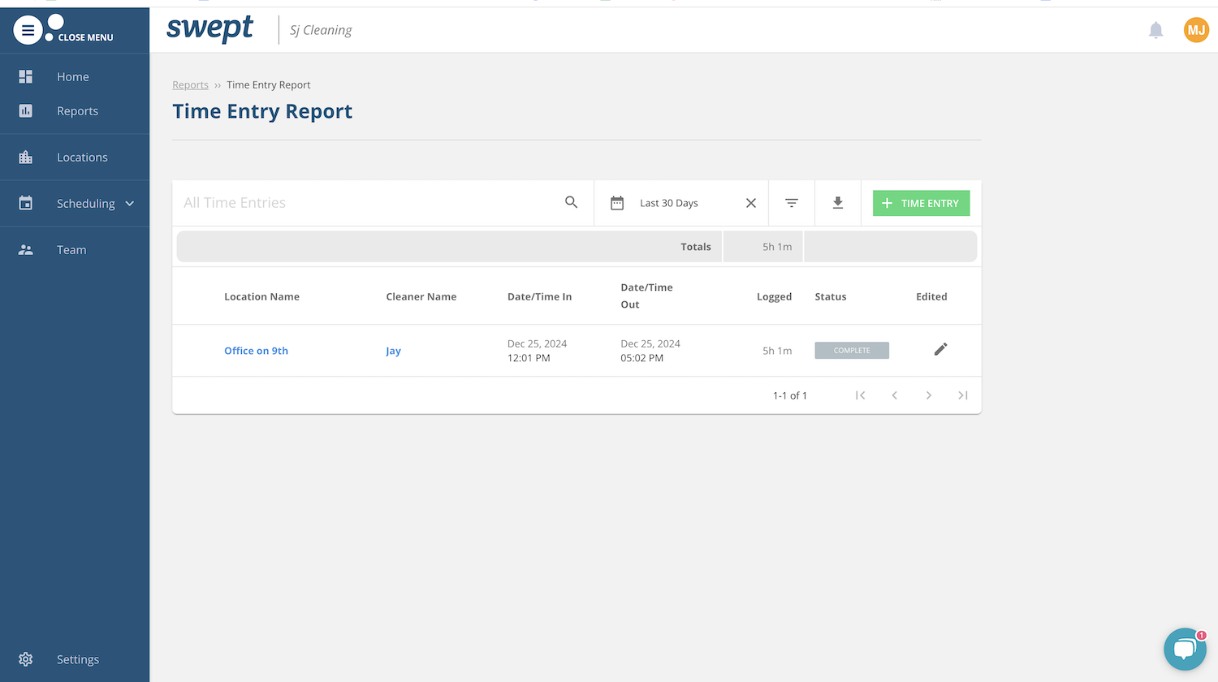Select Reports in the sidebar

[x=77, y=111]
